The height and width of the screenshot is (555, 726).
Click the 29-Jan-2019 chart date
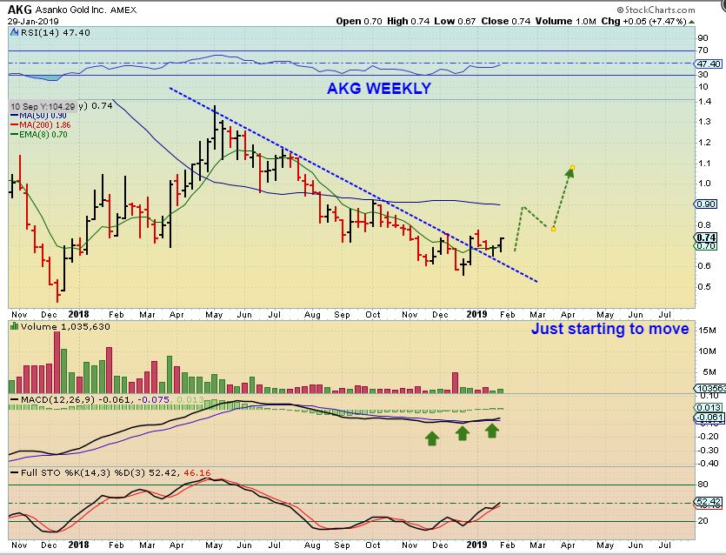point(33,21)
